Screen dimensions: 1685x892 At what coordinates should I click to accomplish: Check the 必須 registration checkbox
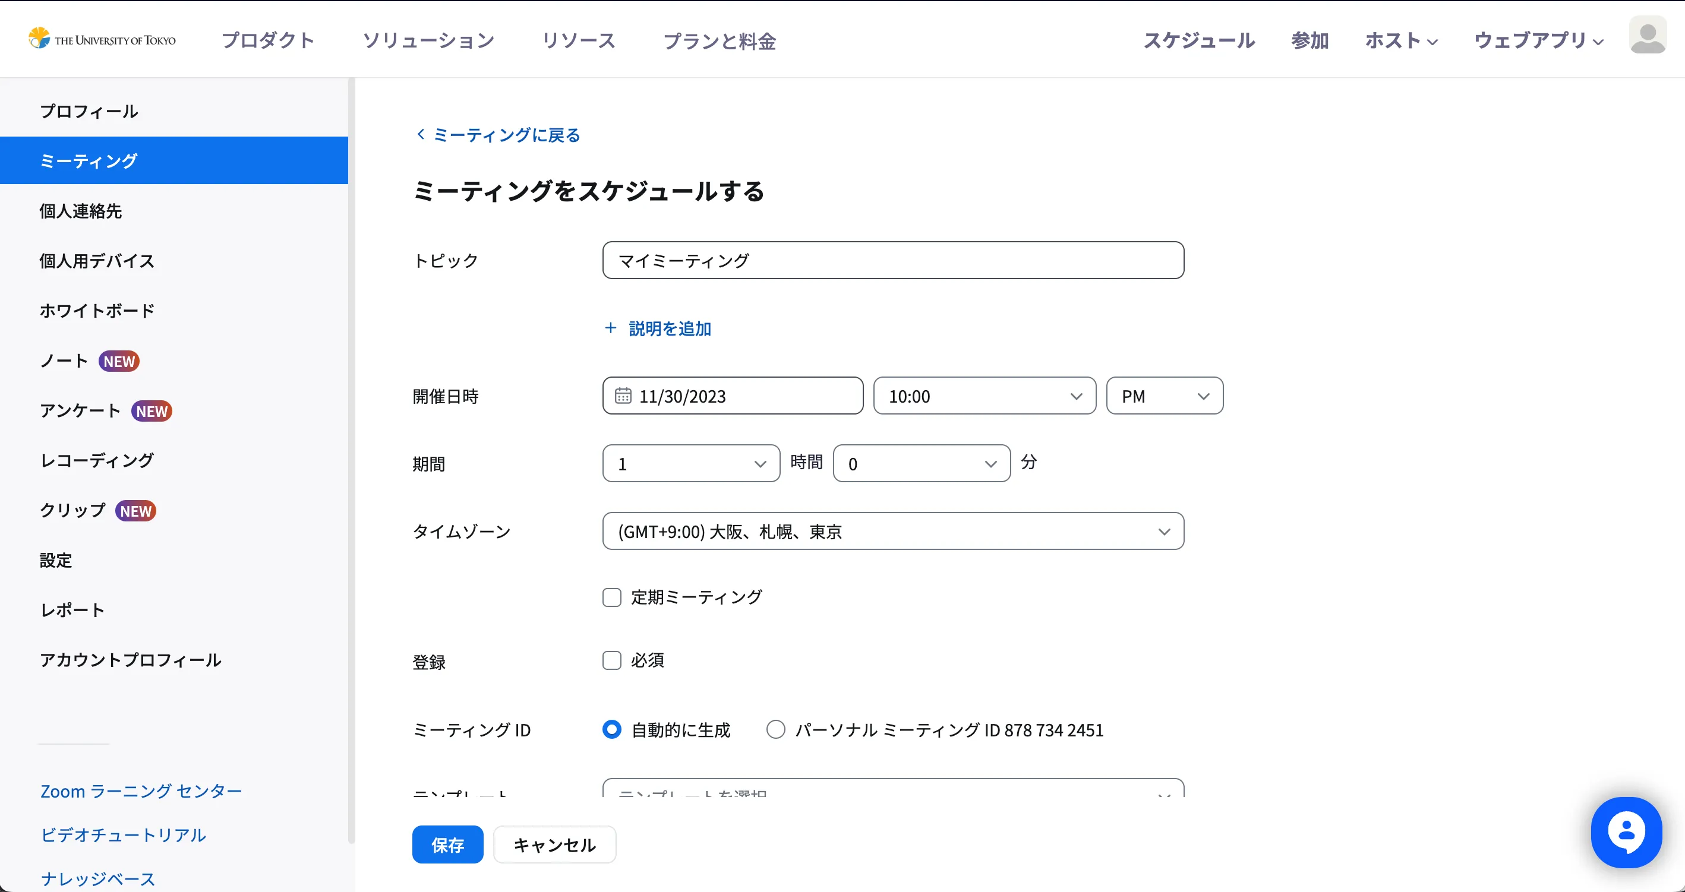coord(611,660)
